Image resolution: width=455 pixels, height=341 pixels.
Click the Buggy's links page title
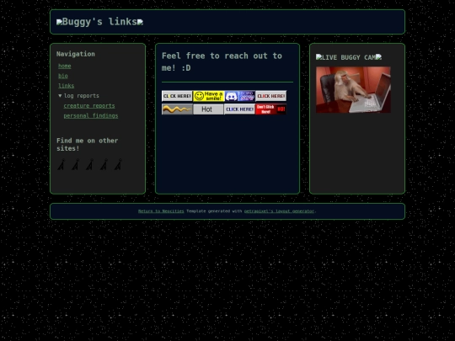99,22
